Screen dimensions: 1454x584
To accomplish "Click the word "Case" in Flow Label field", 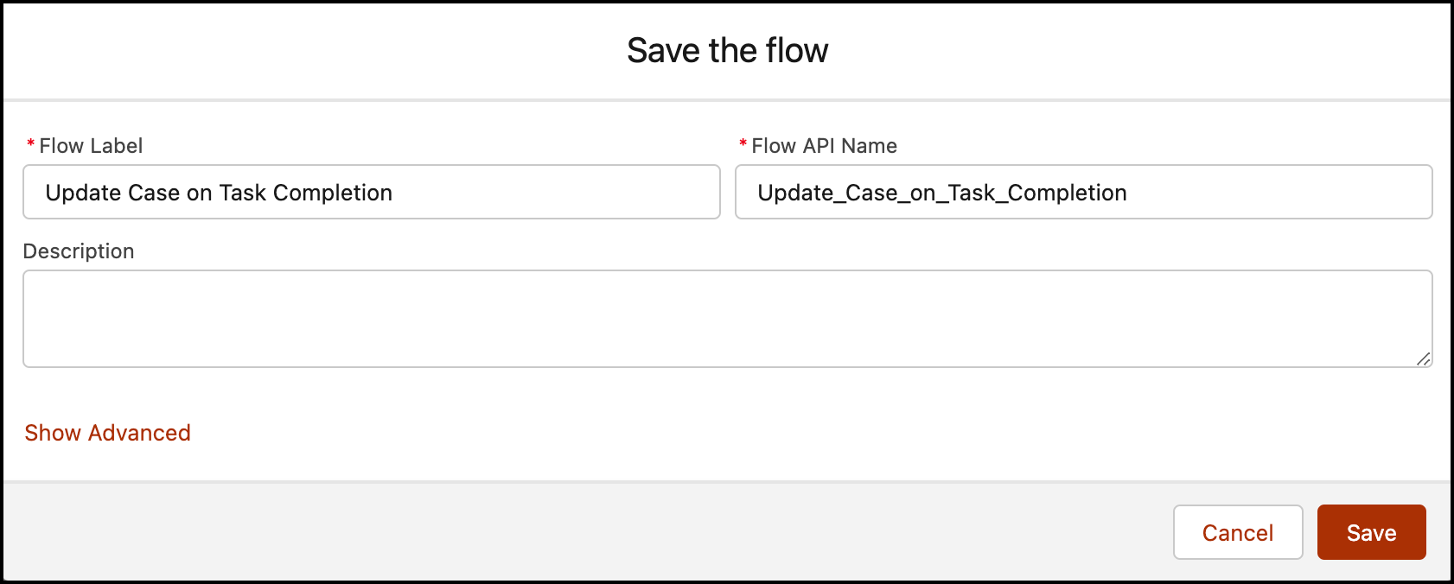I will pos(154,193).
